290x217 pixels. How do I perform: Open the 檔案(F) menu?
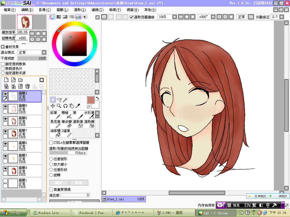10,10
